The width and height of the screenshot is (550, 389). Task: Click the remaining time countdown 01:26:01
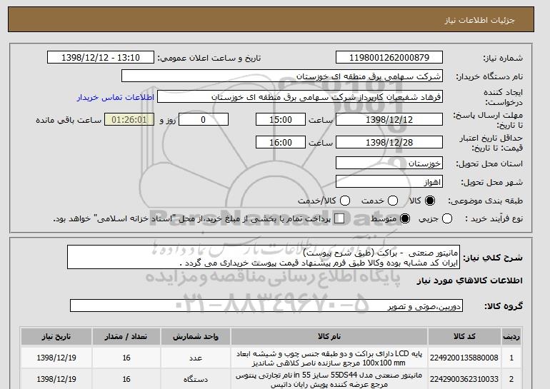click(129, 119)
